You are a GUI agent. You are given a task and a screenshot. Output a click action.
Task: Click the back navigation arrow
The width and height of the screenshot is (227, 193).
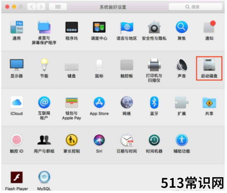[32, 7]
